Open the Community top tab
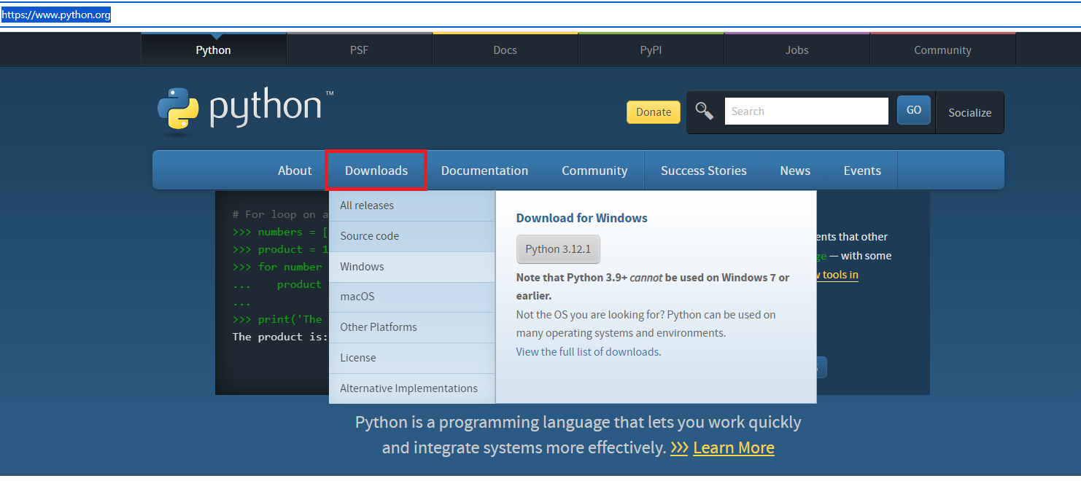 943,50
